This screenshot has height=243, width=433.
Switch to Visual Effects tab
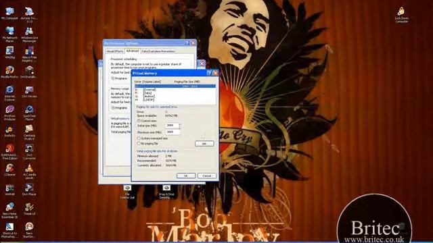pyautogui.click(x=115, y=51)
